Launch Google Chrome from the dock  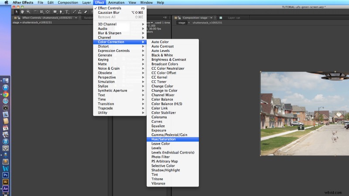coord(6,94)
